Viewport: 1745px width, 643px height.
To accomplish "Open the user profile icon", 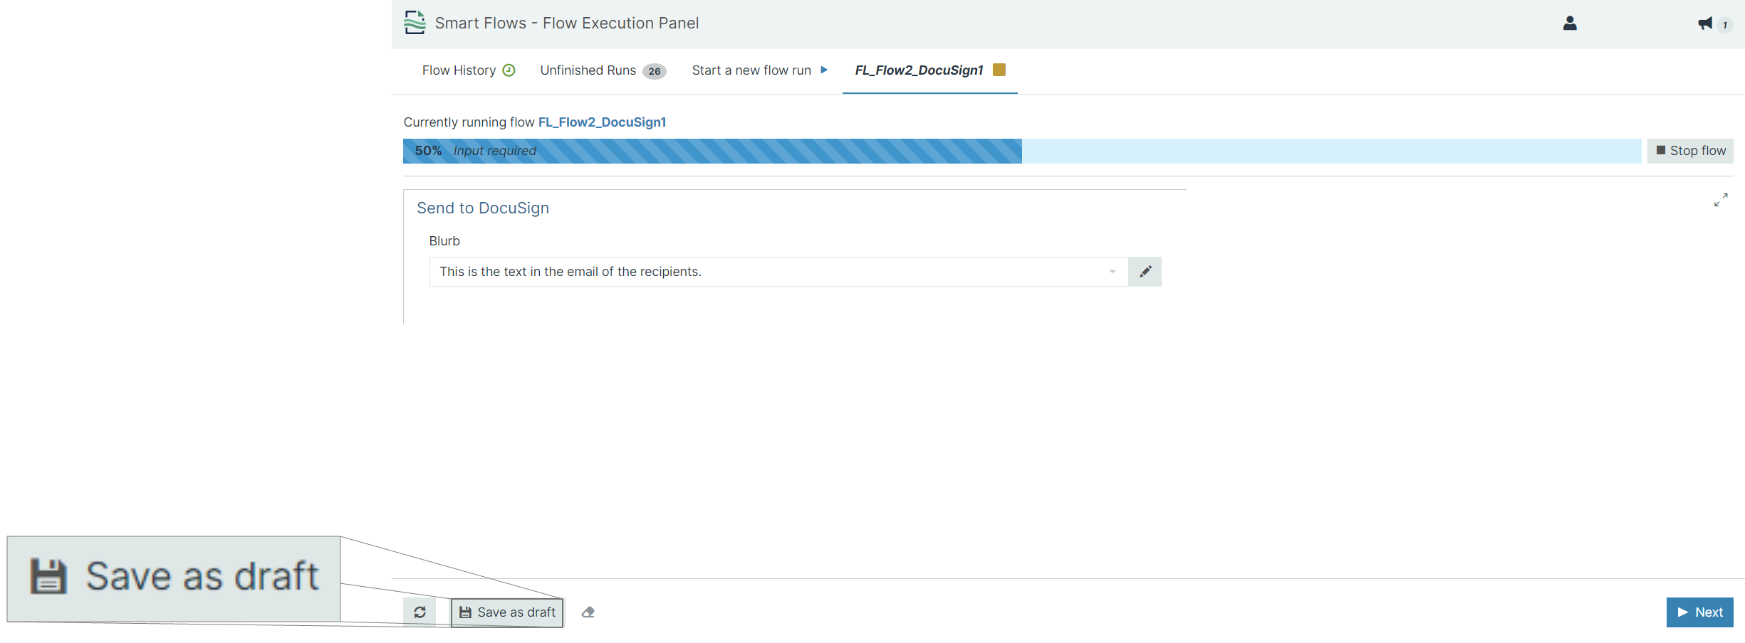I will [1570, 23].
